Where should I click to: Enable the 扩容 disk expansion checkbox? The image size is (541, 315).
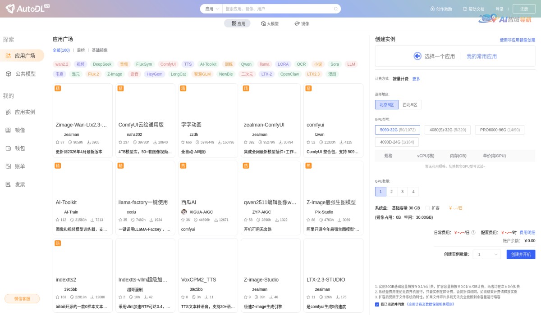click(x=427, y=208)
